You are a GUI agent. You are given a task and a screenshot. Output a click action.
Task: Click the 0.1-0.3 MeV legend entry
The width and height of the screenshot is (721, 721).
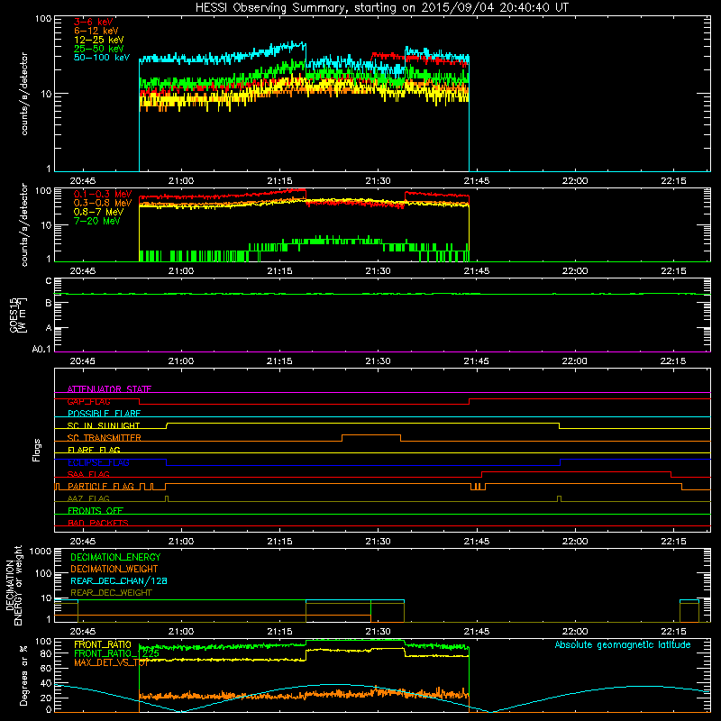click(103, 194)
